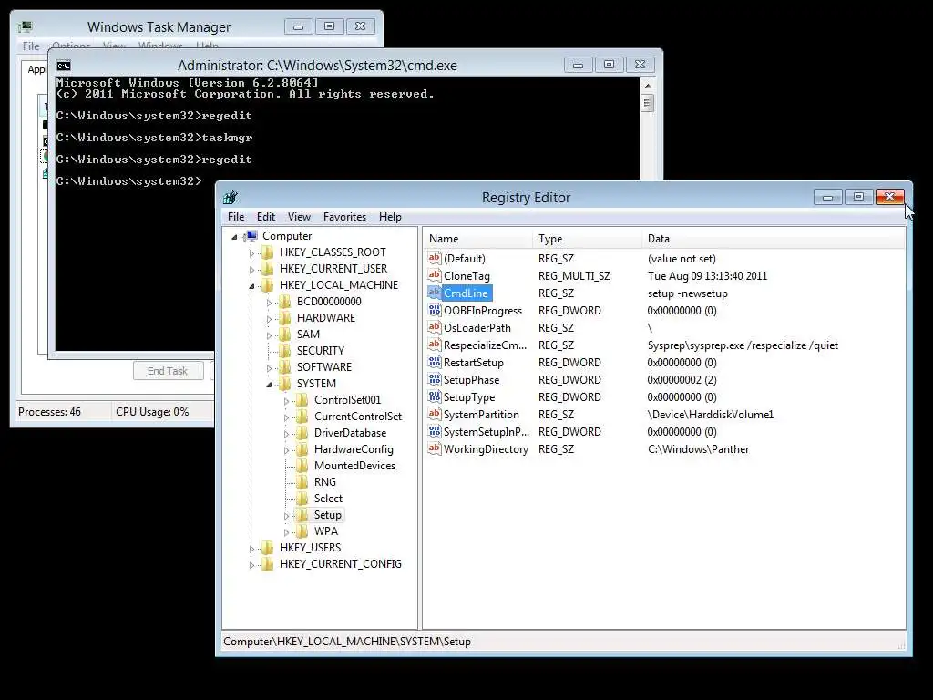Click the HKEY_LOCAL_MACHINE folder icon
This screenshot has height=700, width=933.
point(269,285)
